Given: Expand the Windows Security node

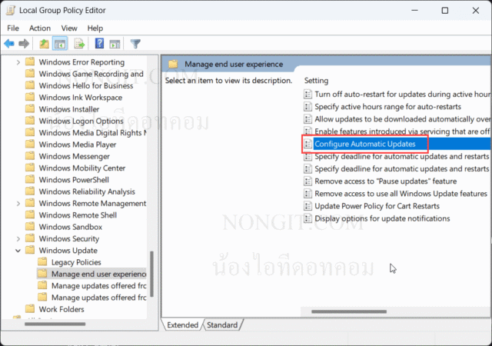Looking at the screenshot, I should [x=18, y=238].
